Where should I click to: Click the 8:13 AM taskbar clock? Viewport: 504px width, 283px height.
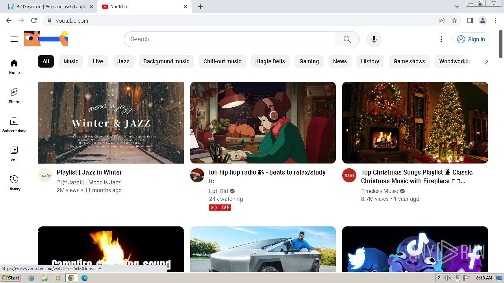pos(484,278)
